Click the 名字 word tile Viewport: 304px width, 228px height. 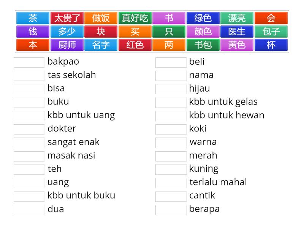pos(101,45)
